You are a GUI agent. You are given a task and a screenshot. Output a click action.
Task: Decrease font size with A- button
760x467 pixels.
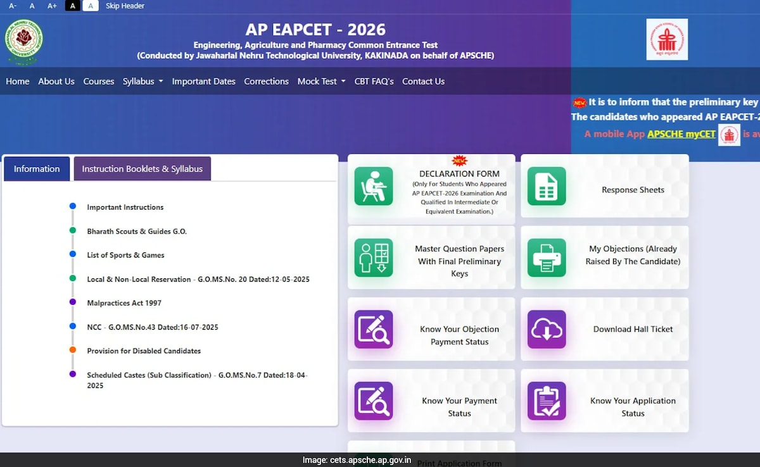13,6
